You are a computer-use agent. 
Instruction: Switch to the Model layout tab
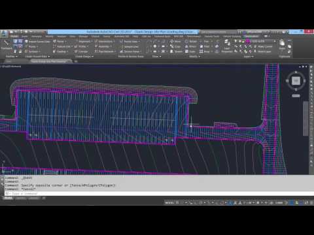coord(8,198)
